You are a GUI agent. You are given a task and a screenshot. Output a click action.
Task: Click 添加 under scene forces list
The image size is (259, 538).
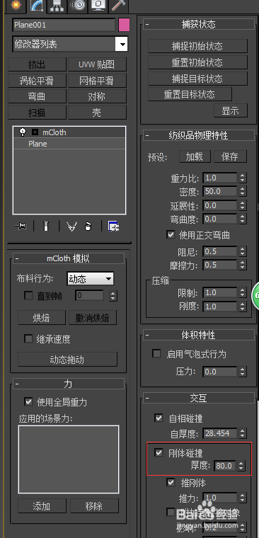(42, 505)
